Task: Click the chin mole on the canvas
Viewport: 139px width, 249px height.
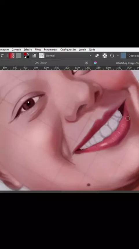Action: pos(89,185)
